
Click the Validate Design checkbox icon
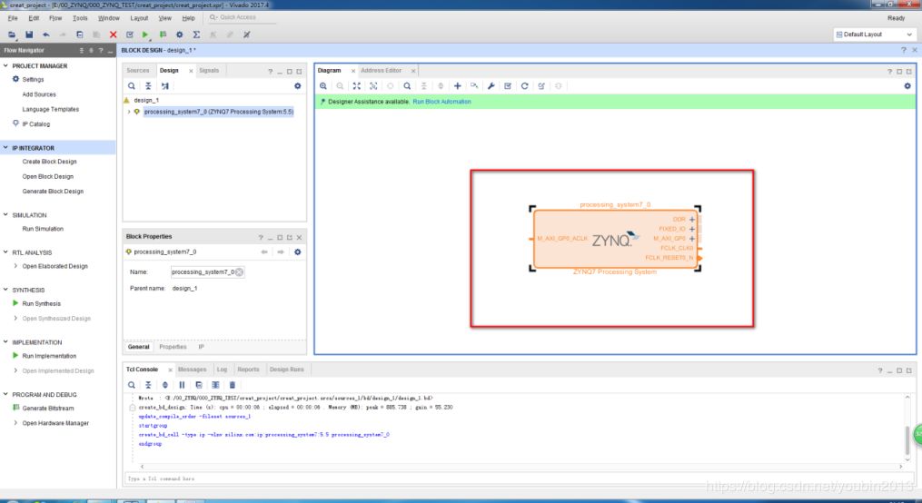coord(508,85)
